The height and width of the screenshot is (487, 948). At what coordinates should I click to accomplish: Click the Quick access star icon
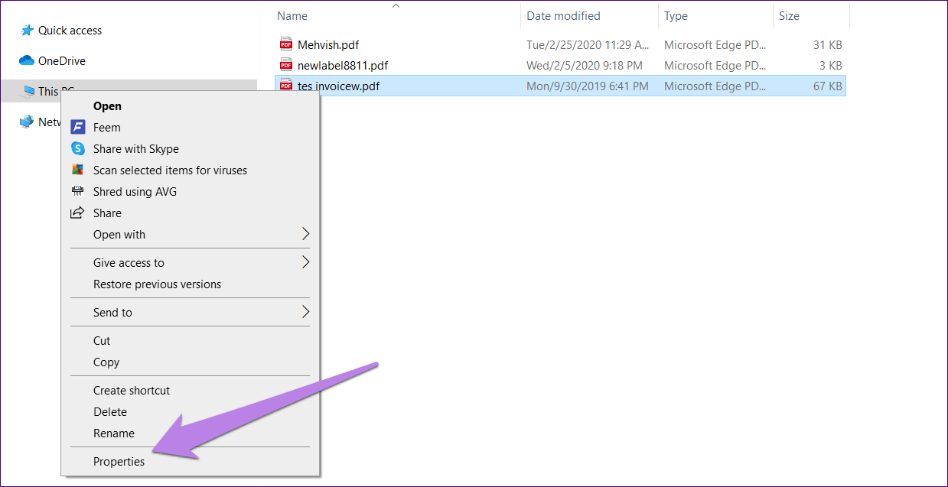point(27,31)
